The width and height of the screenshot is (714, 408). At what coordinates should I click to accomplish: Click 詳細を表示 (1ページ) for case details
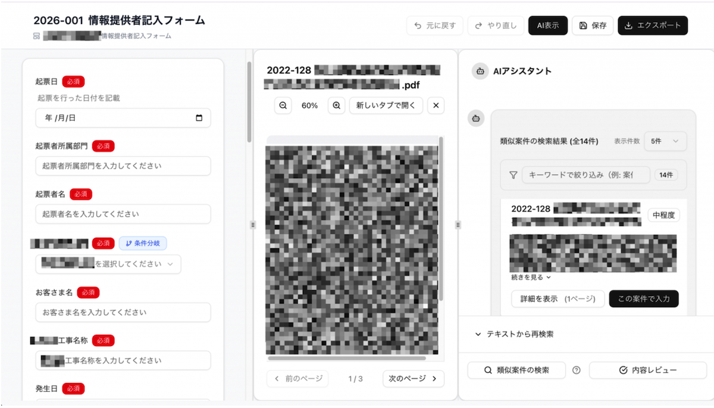(558, 298)
